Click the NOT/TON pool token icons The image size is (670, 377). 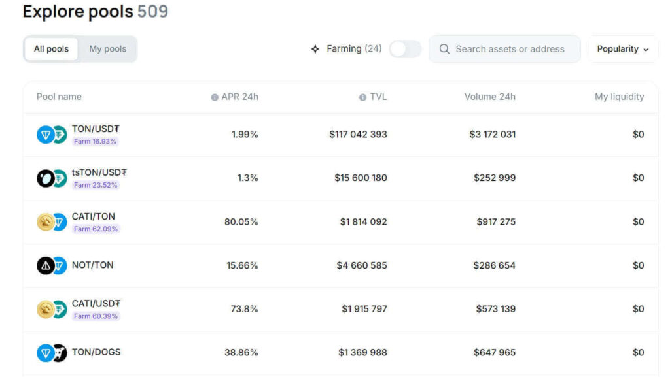pyautogui.click(x=52, y=265)
